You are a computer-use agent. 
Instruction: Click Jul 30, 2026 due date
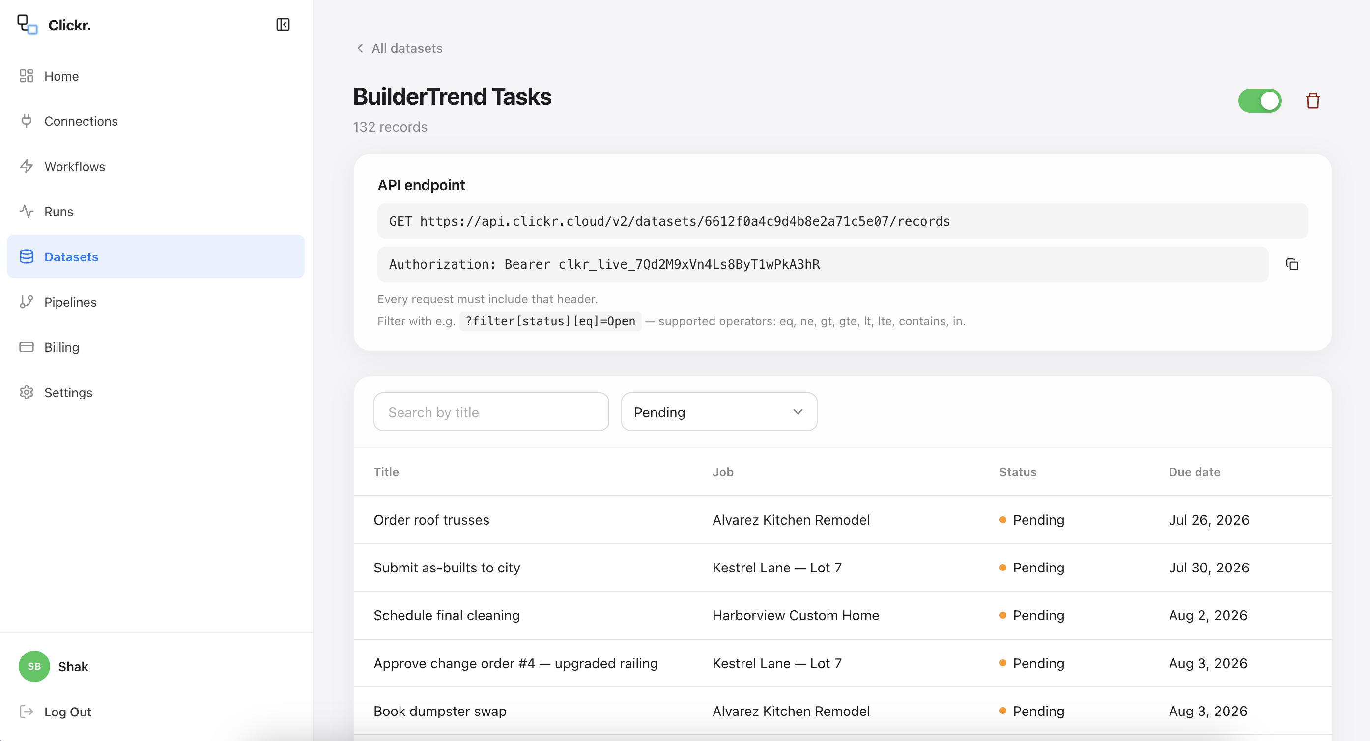click(x=1209, y=568)
